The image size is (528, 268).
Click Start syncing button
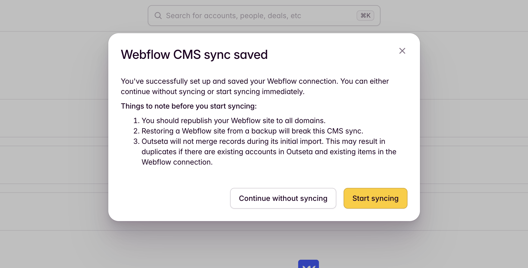(375, 198)
